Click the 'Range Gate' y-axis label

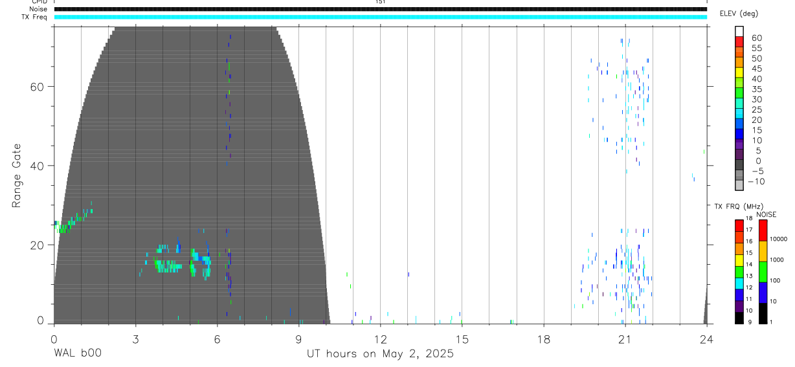coord(16,175)
